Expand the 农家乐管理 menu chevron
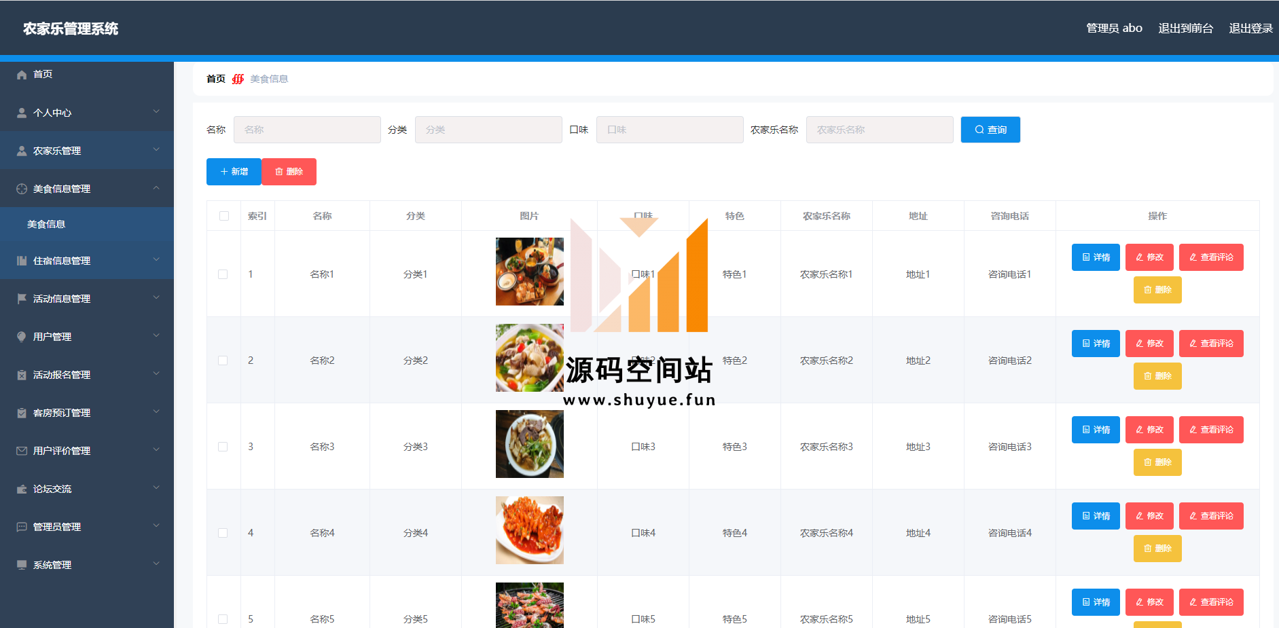Screen dimensions: 1279x628 [x=156, y=149]
